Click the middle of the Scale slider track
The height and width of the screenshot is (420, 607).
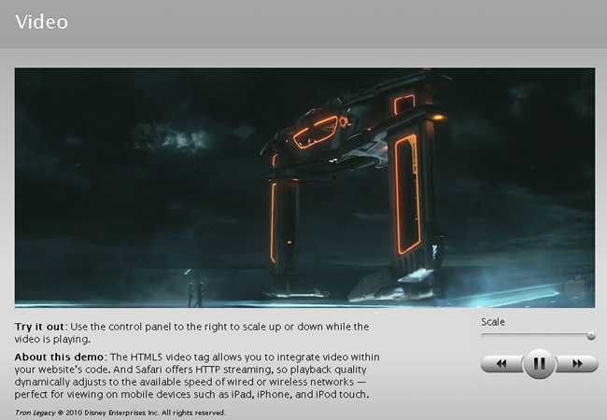(x=537, y=335)
